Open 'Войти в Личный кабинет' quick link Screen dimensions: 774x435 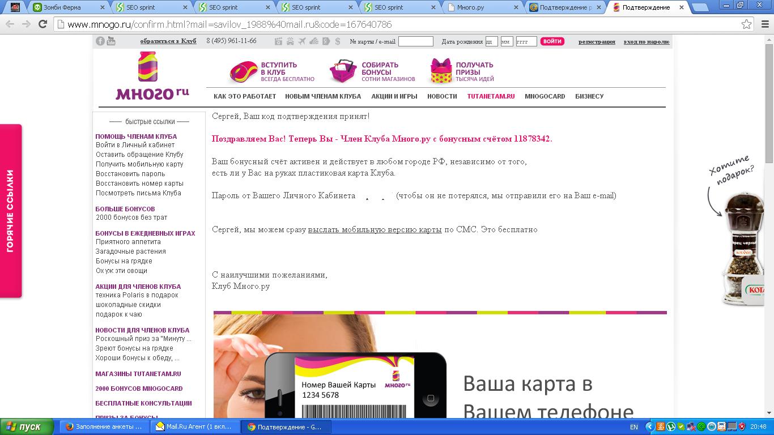[x=135, y=145]
